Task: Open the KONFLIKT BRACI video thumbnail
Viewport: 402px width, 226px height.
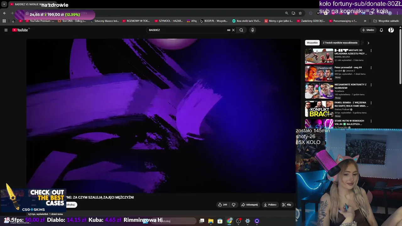Action: pyautogui.click(x=319, y=109)
